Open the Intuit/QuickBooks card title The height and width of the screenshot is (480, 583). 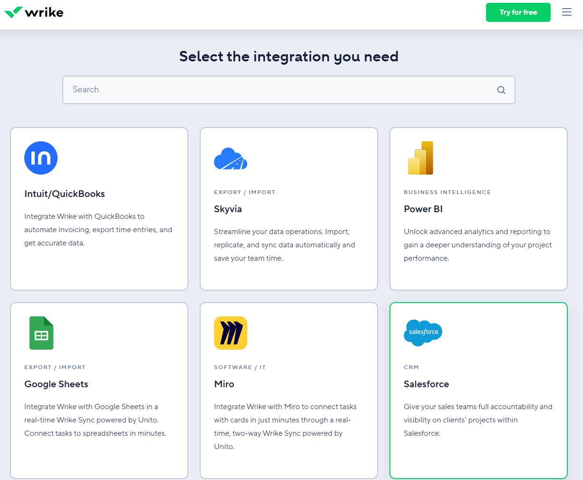pyautogui.click(x=65, y=194)
